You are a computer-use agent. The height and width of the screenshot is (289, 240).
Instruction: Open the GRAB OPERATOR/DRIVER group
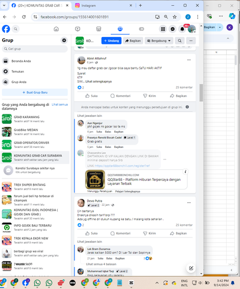click(x=35, y=144)
